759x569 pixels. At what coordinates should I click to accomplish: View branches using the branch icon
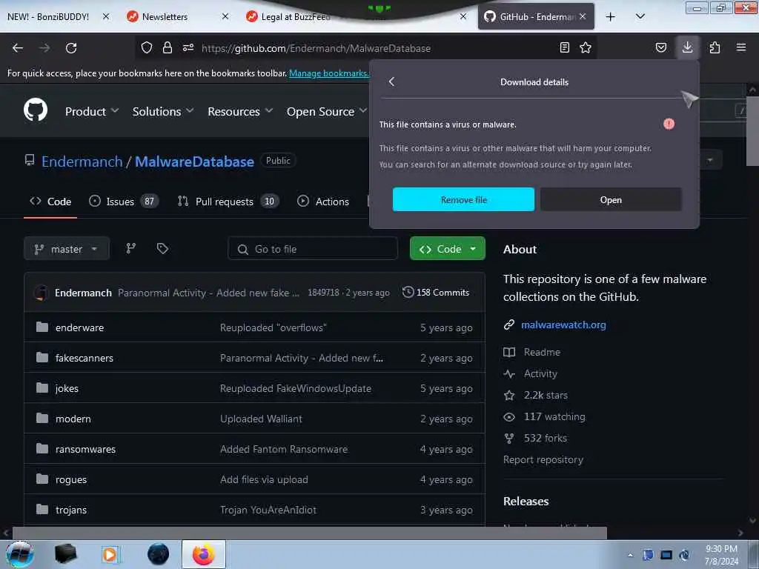(130, 248)
